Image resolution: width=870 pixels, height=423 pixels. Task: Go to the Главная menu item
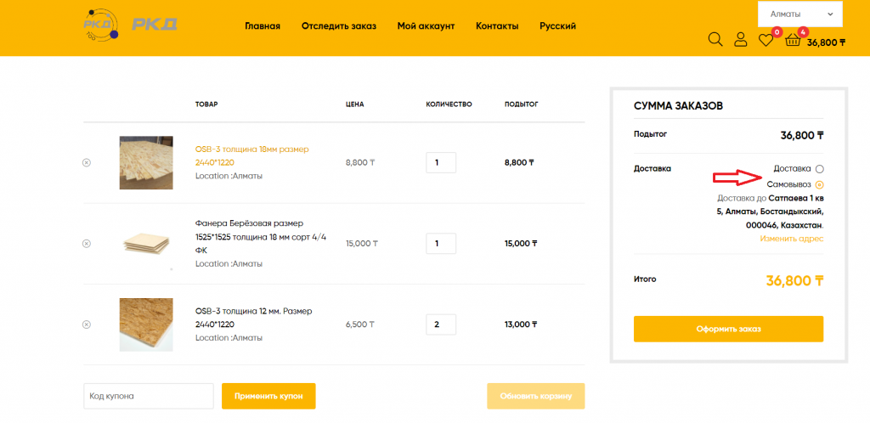pyautogui.click(x=263, y=26)
